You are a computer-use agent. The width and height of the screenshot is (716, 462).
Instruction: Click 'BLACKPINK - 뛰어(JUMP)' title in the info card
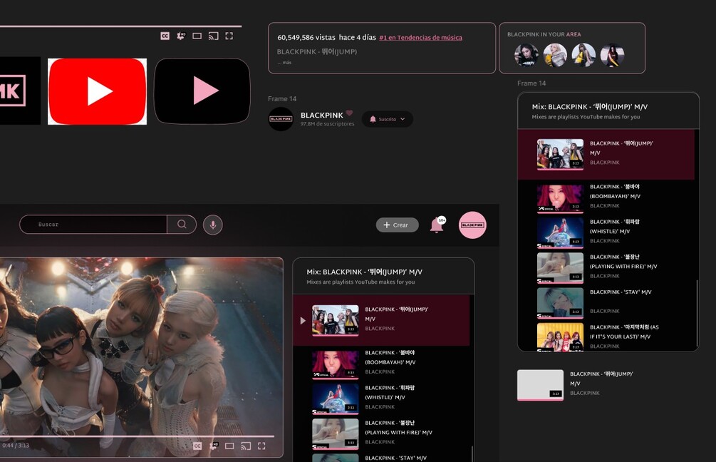317,51
